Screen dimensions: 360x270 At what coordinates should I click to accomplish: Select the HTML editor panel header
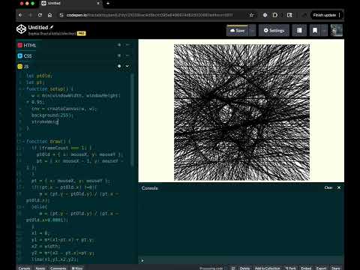(27, 45)
